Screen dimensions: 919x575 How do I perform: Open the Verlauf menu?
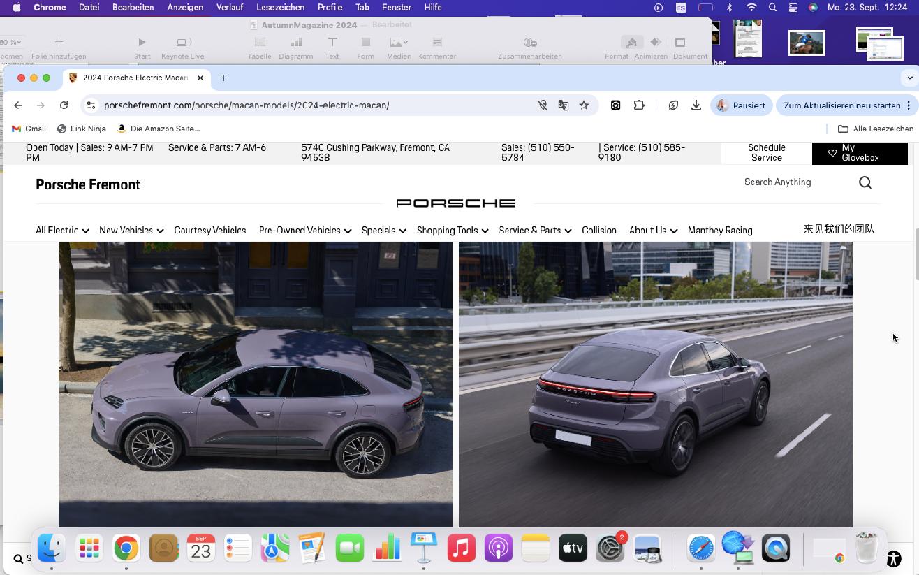[x=230, y=8]
